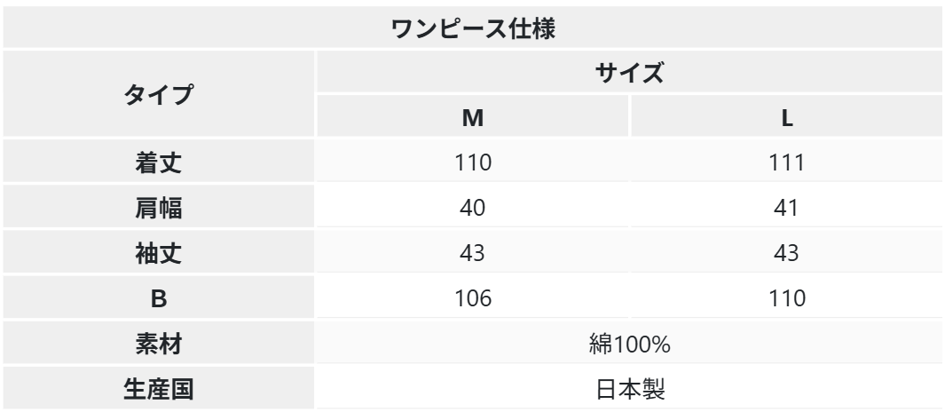Click the 日本製 country cell

[x=629, y=389]
